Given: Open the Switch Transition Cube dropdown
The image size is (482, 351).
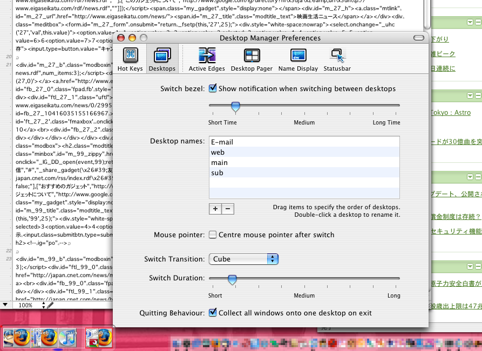Looking at the screenshot, I should point(243,259).
